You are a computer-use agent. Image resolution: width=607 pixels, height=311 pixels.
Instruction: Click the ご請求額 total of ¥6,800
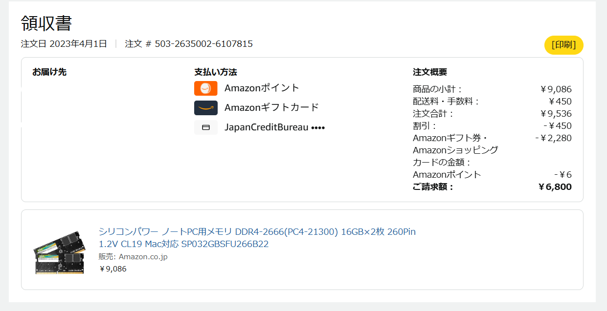click(555, 187)
